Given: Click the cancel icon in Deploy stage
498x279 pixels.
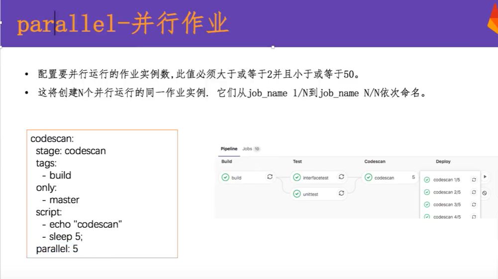Looking at the screenshot, I should pyautogui.click(x=485, y=193).
